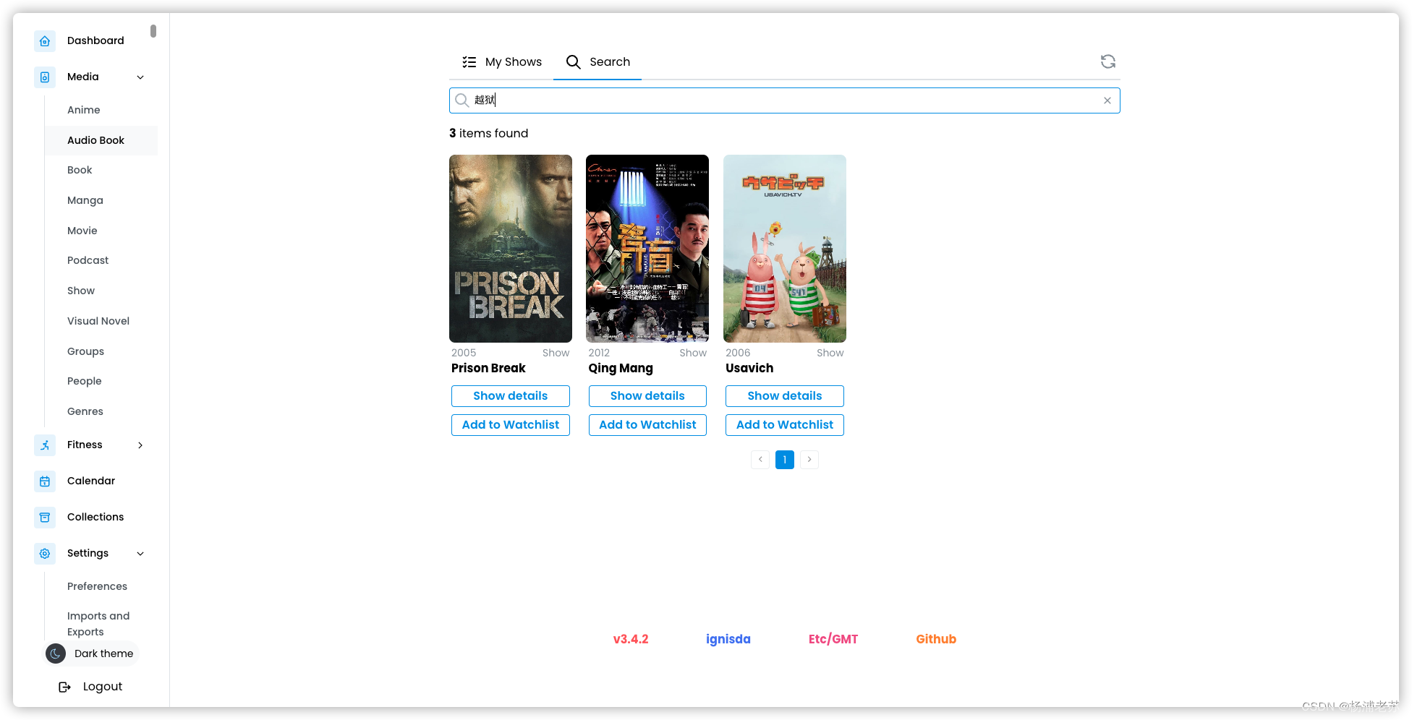
Task: Open the Calendar icon in sidebar
Action: 45,481
